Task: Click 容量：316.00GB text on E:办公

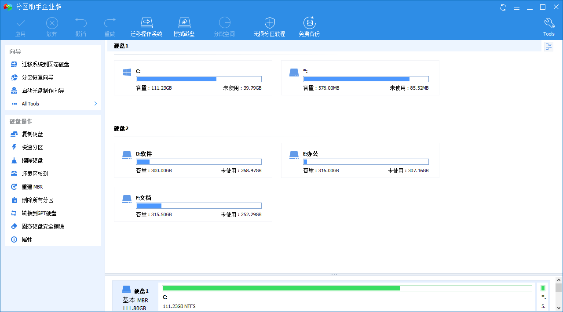Action: click(321, 171)
